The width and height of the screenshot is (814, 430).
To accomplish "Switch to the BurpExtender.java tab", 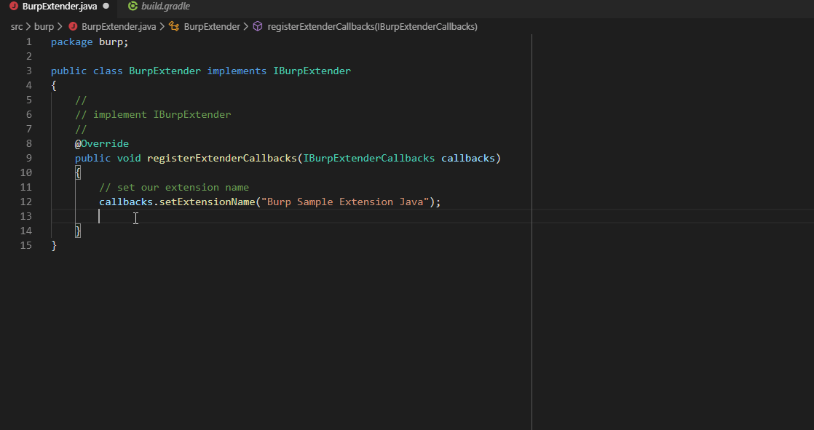I will click(60, 7).
